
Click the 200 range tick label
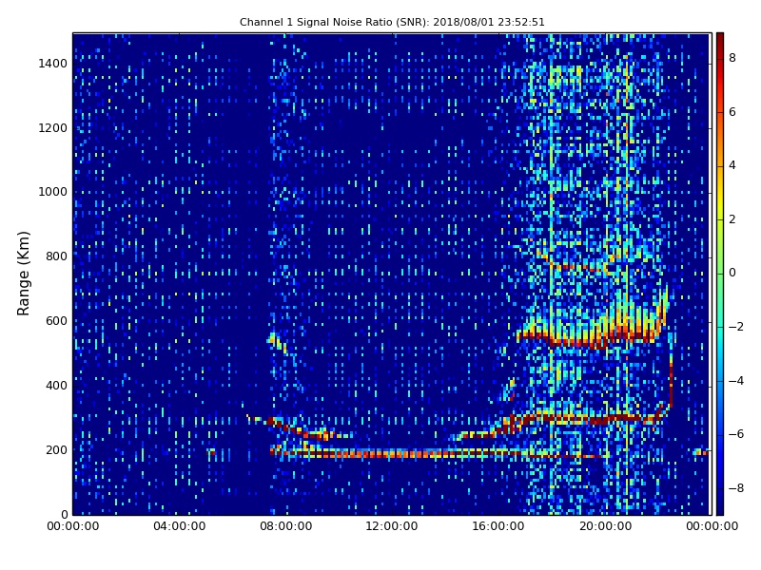[x=57, y=449]
